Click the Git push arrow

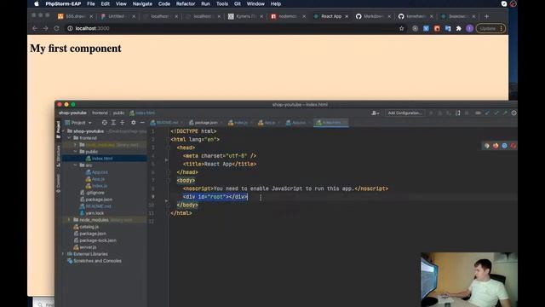point(505,113)
